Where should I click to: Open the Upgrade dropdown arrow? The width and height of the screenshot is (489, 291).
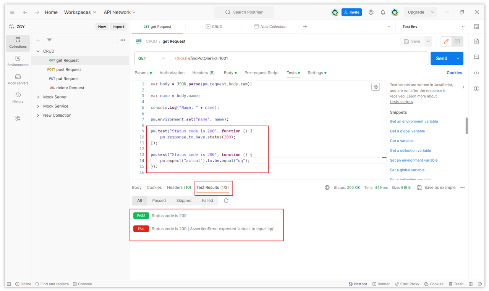[x=432, y=12]
